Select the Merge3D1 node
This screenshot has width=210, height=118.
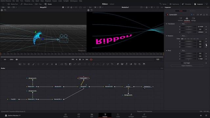pos(84,87)
